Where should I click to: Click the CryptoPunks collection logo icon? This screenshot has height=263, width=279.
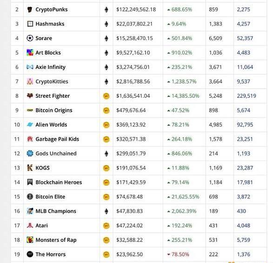click(x=30, y=9)
